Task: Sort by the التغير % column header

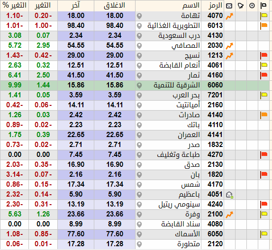Action: point(15,6)
